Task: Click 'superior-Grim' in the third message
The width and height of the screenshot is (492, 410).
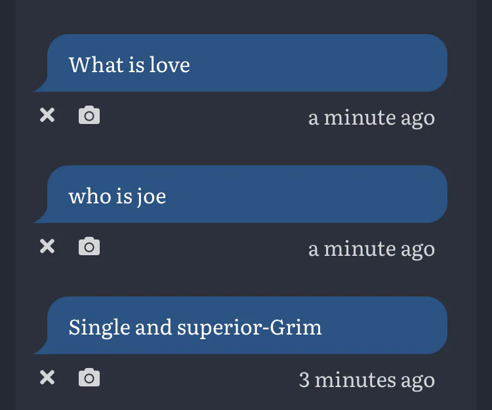Action: [x=249, y=328]
